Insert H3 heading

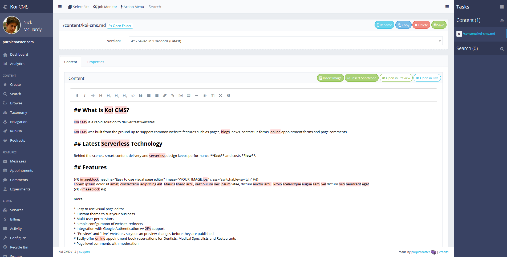[x=125, y=95]
